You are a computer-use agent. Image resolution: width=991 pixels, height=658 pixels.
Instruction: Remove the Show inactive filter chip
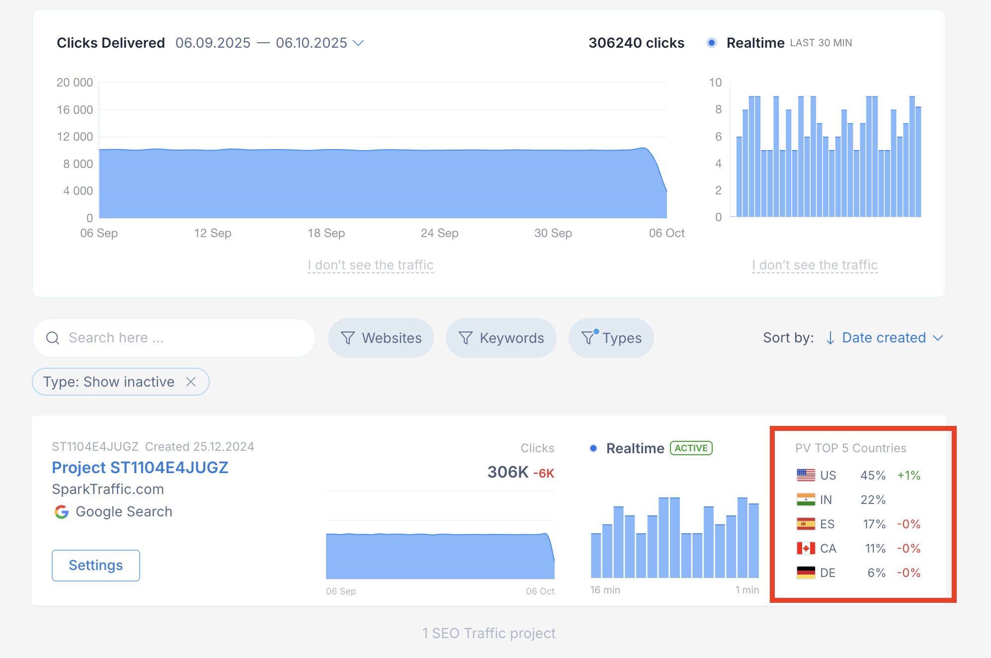click(191, 382)
